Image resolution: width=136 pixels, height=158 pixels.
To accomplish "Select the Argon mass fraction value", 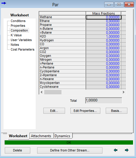I will pos(104,48).
